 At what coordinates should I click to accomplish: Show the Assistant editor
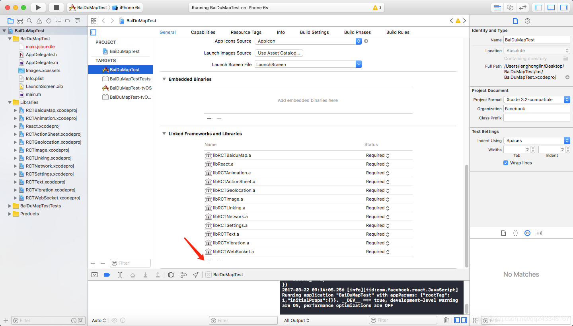click(510, 8)
